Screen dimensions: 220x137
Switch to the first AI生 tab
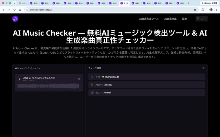click(x=23, y=3)
